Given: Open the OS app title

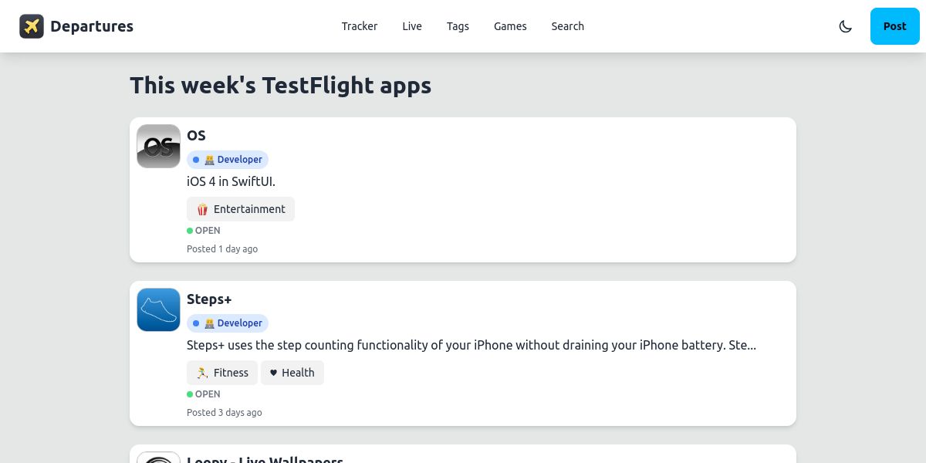Looking at the screenshot, I should (196, 135).
